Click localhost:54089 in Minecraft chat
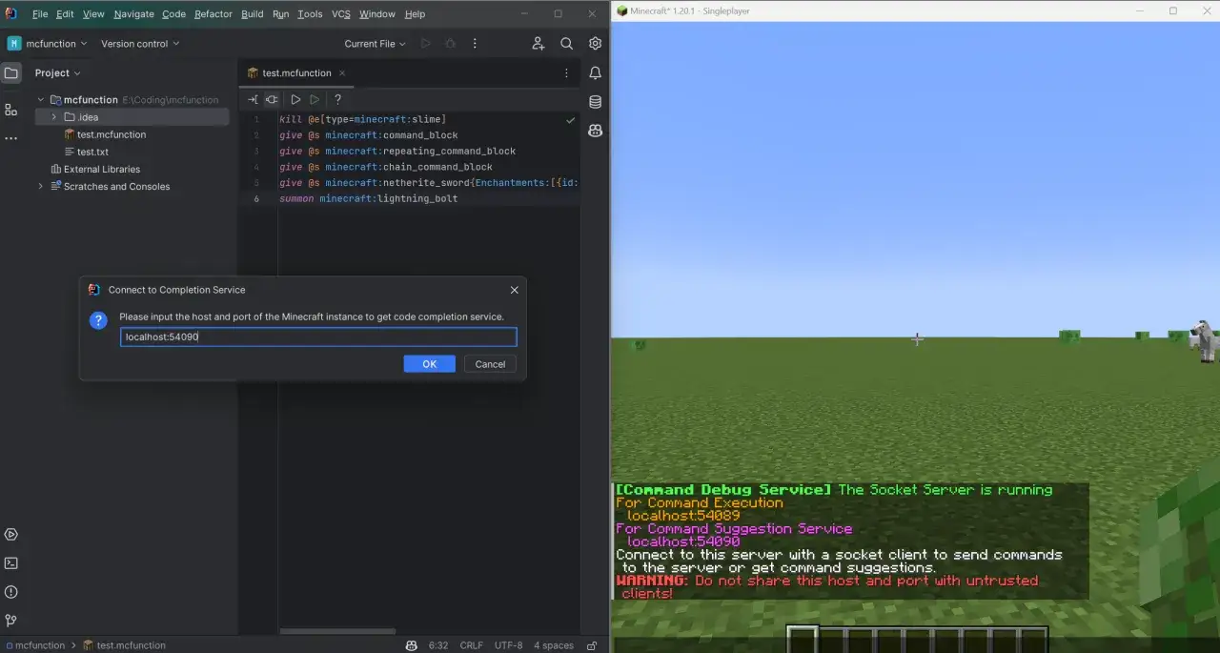 point(683,516)
